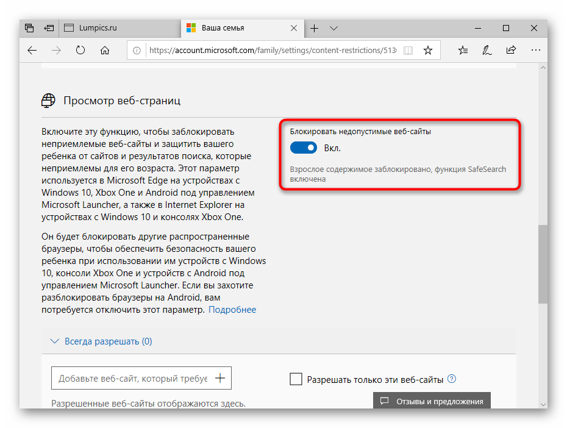567x428 pixels.
Task: Click the Home button in the toolbar
Action: [x=105, y=51]
